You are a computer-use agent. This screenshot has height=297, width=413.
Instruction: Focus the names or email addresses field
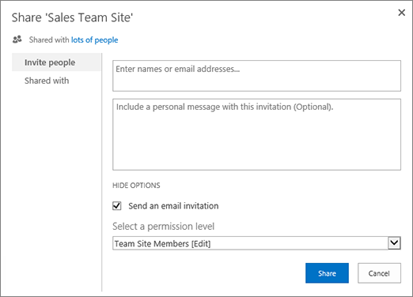pos(256,76)
